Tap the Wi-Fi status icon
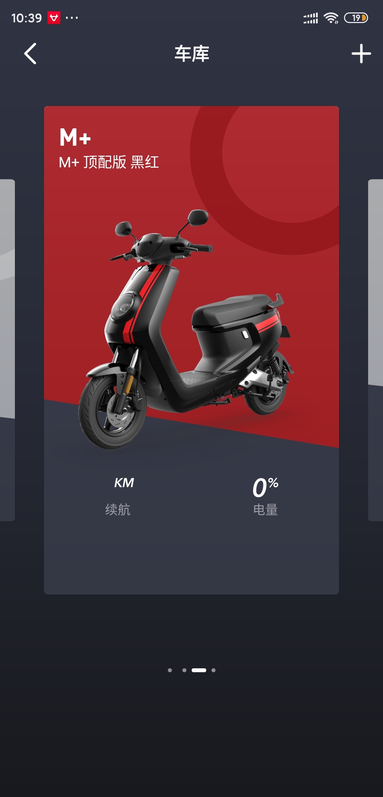 [331, 18]
